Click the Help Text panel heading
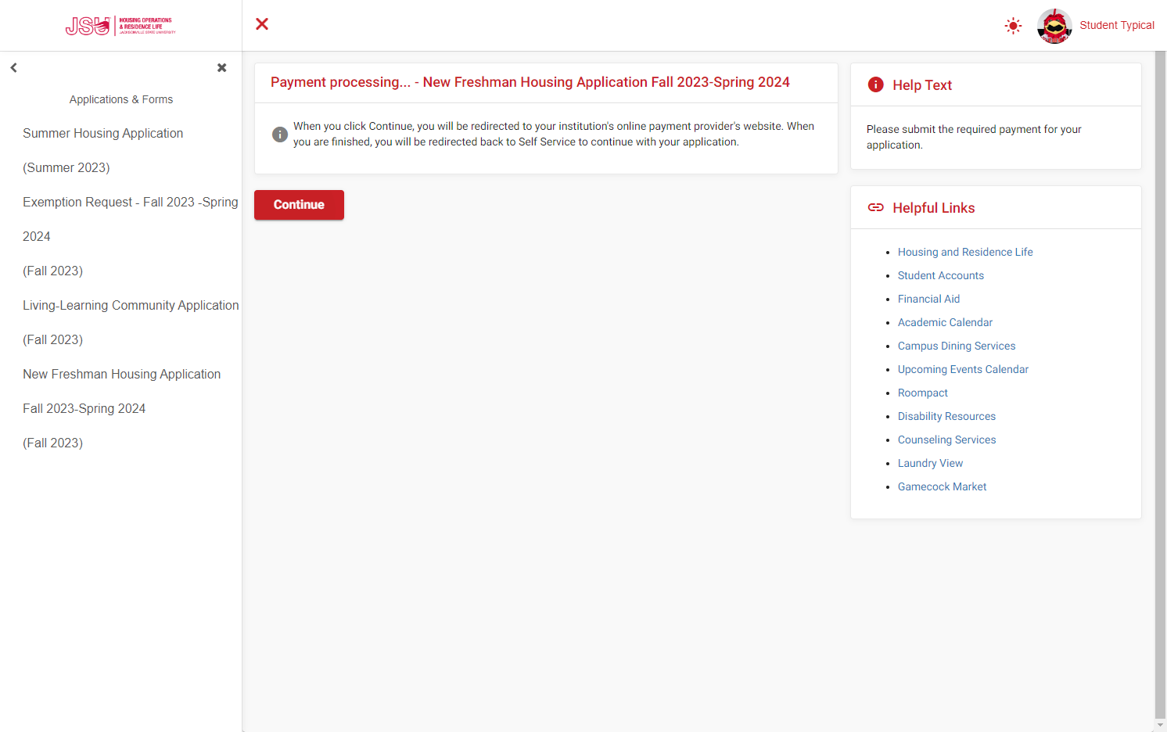The width and height of the screenshot is (1167, 732). pos(922,85)
